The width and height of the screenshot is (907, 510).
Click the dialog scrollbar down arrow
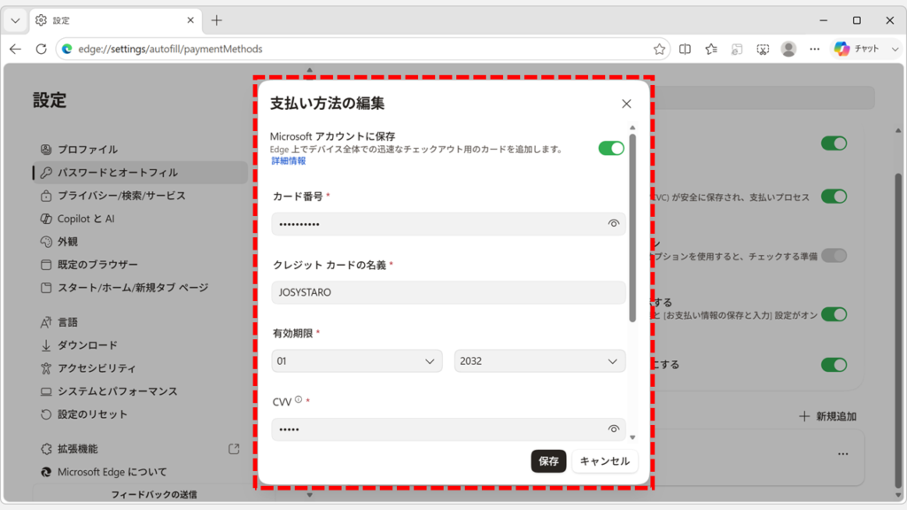coord(632,437)
